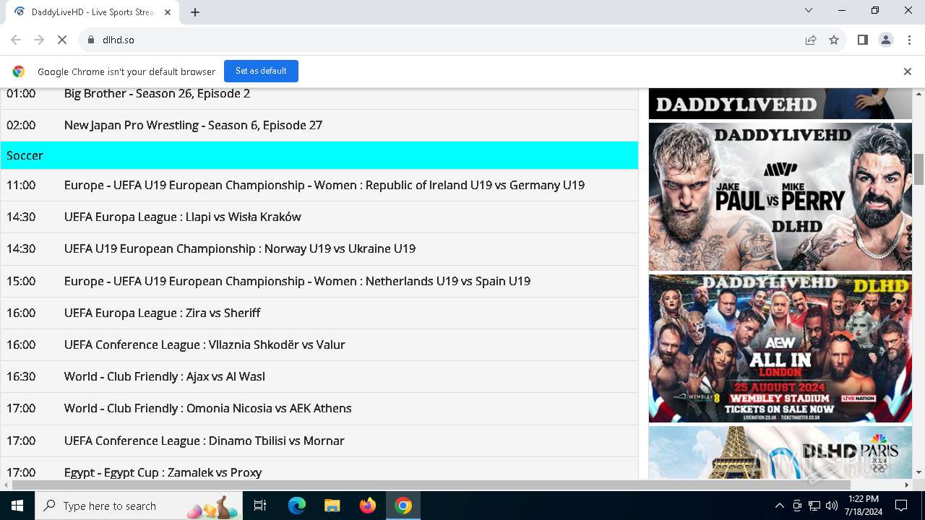The width and height of the screenshot is (925, 520).
Task: Open a new tab with plus icon
Action: point(195,12)
